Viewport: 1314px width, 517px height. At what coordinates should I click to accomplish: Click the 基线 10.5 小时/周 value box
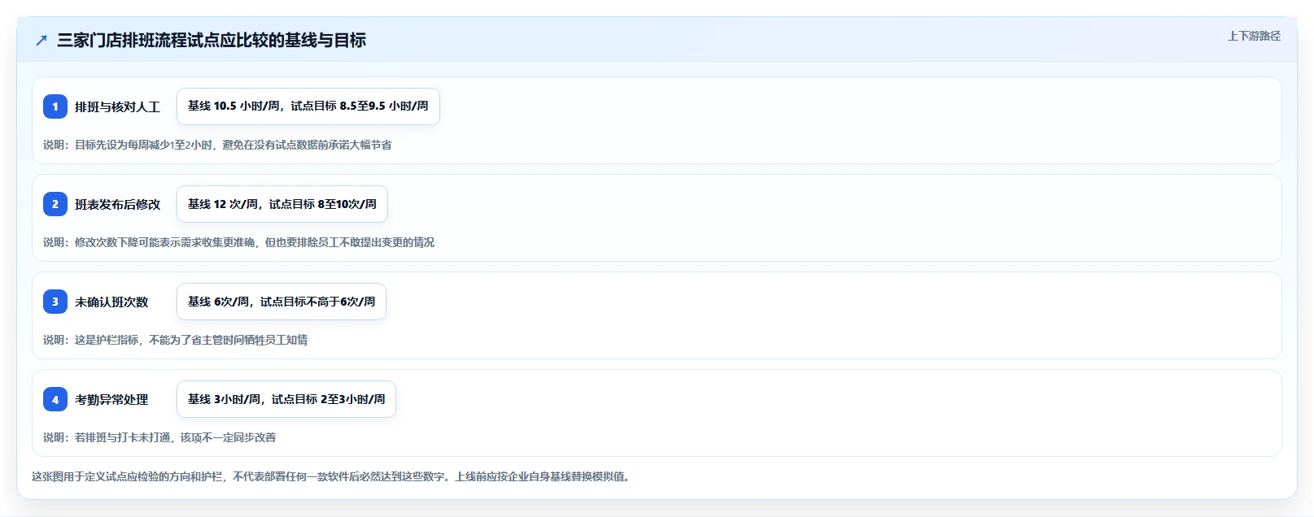[x=308, y=106]
